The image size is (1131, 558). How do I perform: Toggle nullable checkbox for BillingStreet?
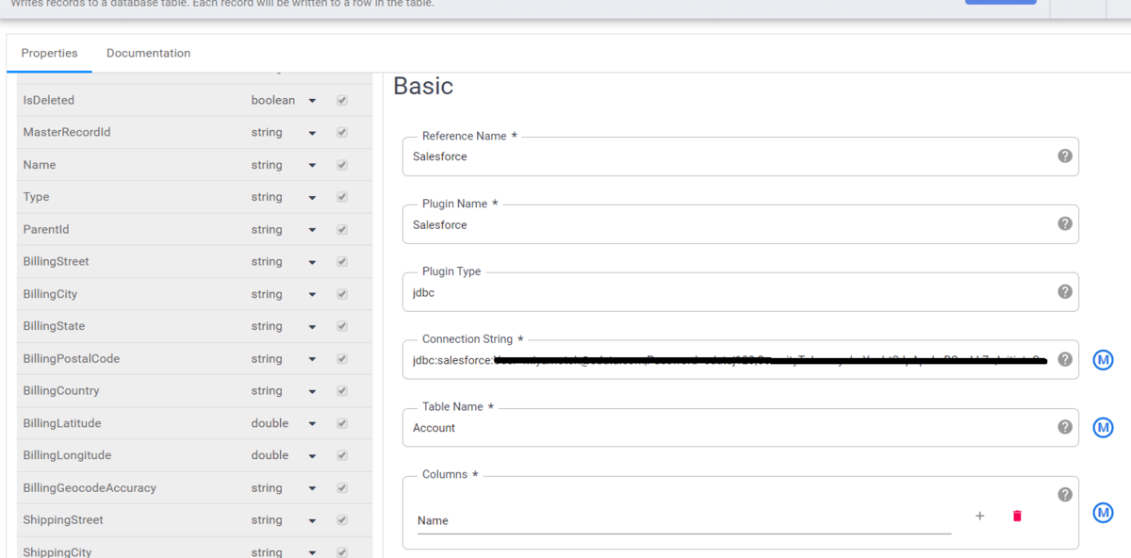342,261
